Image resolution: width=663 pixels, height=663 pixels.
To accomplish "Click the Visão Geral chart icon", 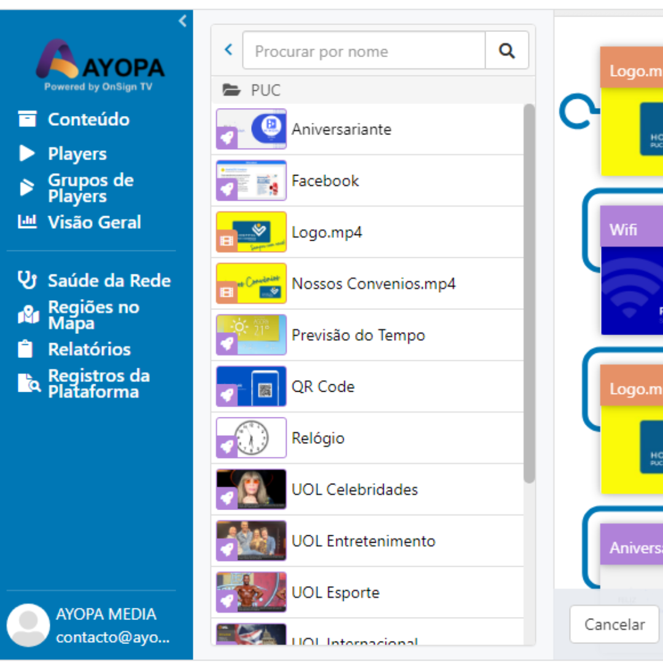I will pyautogui.click(x=28, y=221).
